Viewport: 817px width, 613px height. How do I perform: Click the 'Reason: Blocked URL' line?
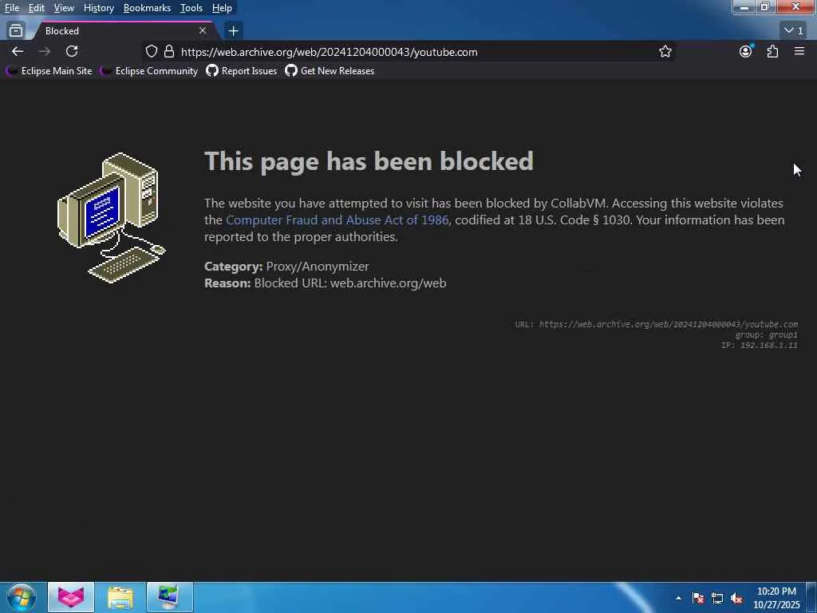tap(326, 283)
